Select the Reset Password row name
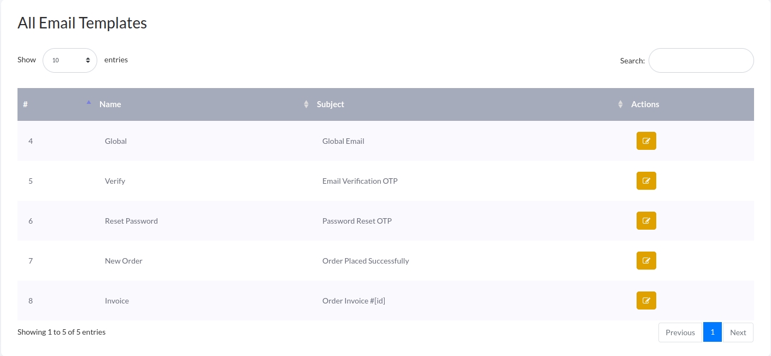771x356 pixels. [x=131, y=221]
